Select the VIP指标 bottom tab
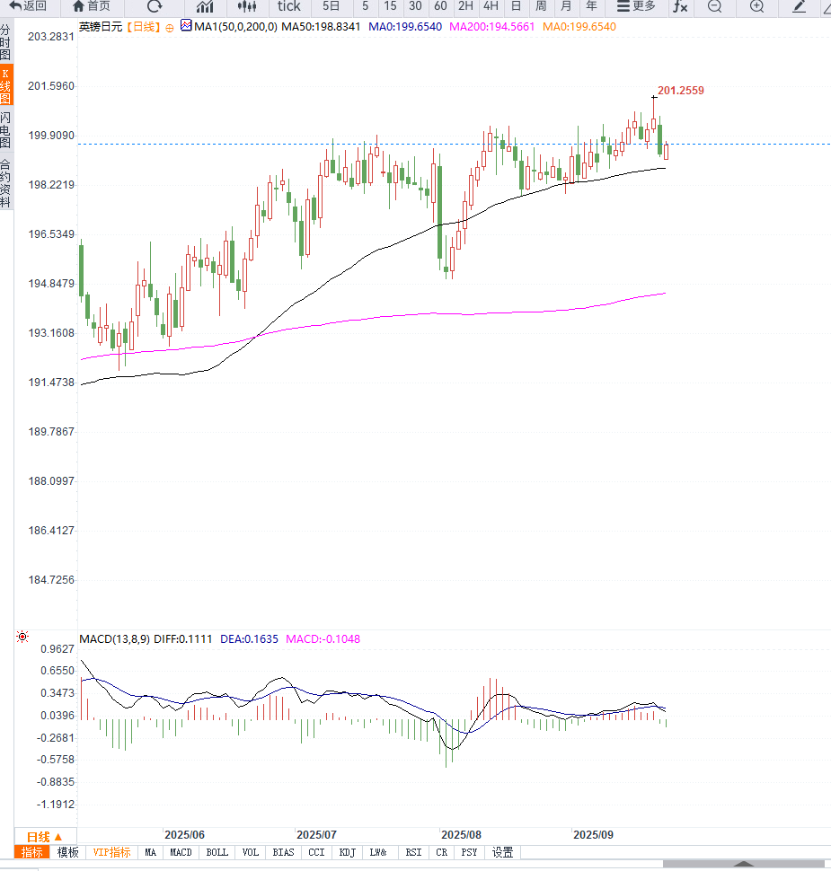The image size is (831, 871). [x=111, y=852]
